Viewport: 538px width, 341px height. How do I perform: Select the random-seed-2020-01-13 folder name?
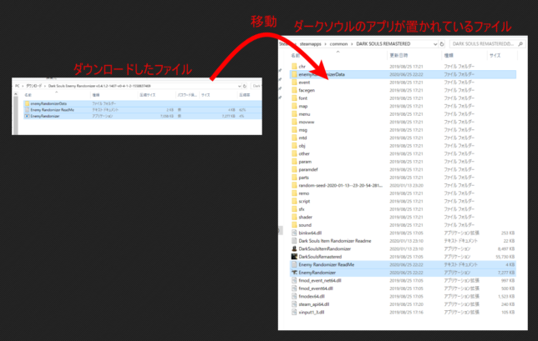[340, 185]
